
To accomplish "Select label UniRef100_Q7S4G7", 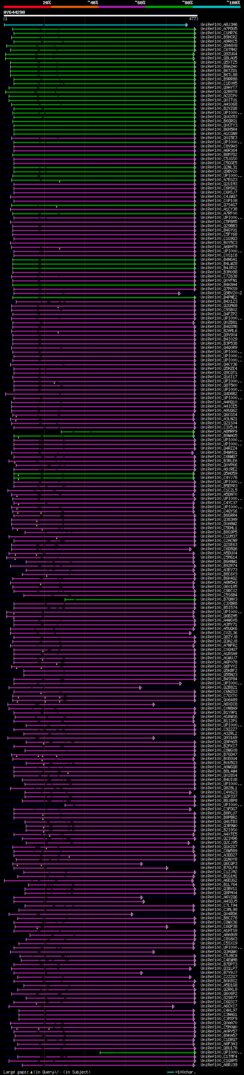I will 219,205.
